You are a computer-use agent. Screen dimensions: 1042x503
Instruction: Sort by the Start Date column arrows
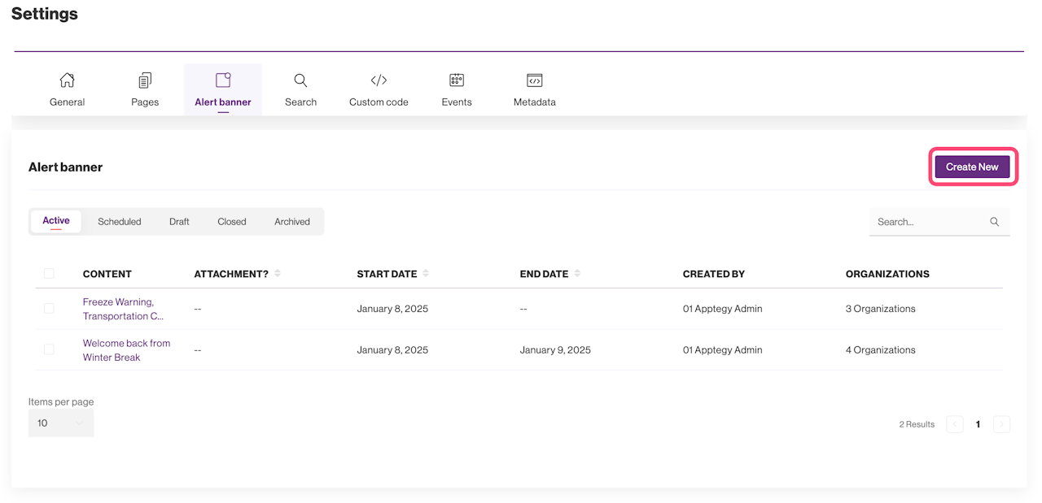tap(426, 274)
